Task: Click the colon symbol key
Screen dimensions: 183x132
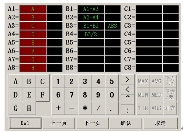Action: coord(127,110)
